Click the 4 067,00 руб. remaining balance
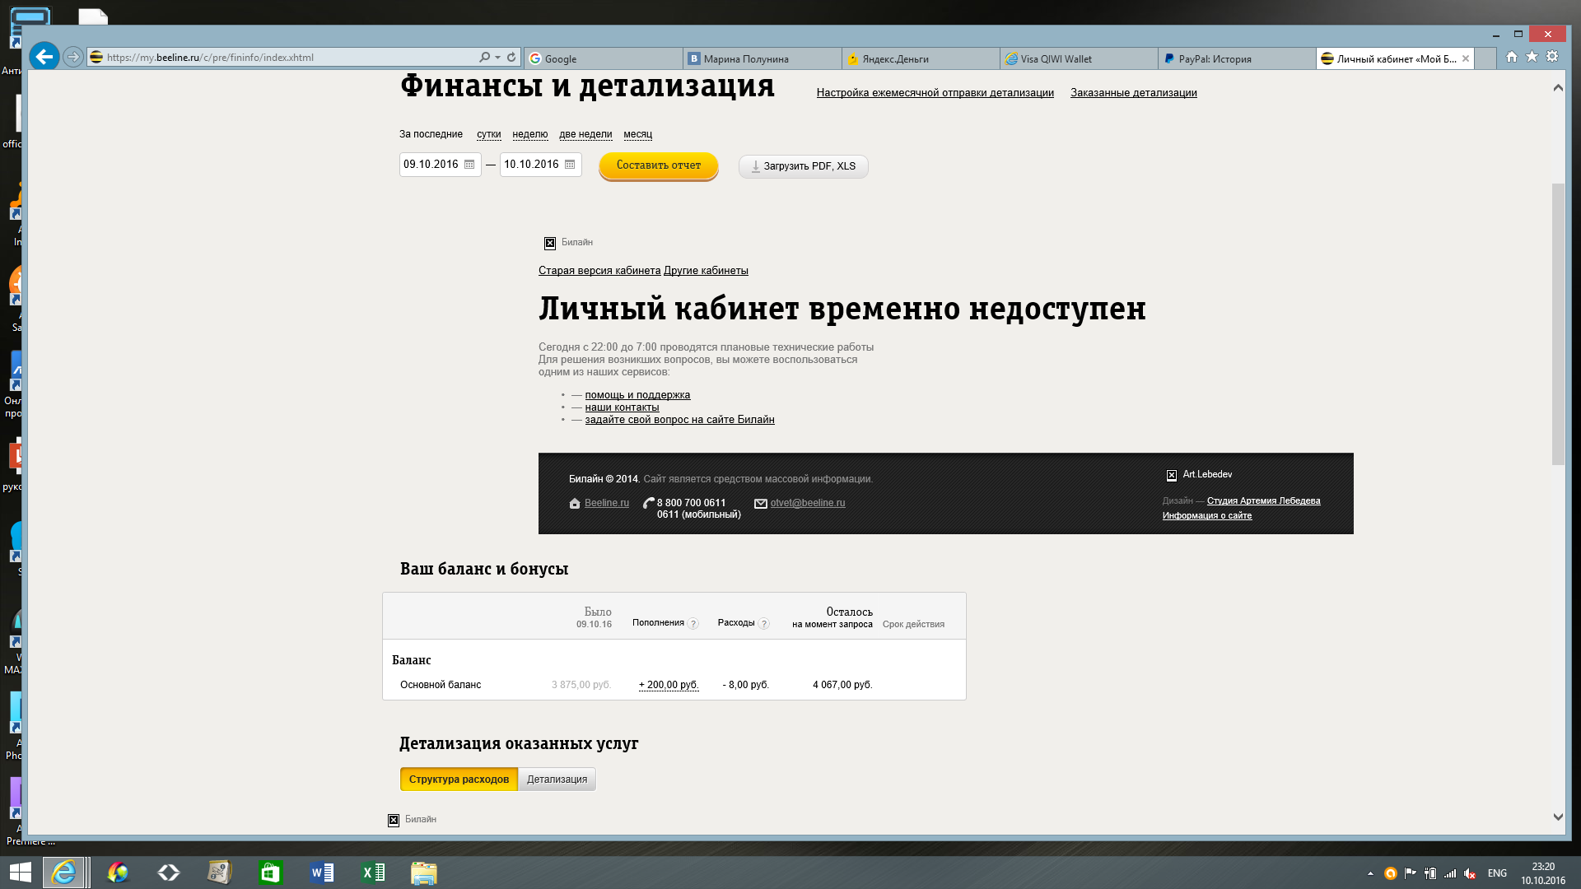The width and height of the screenshot is (1581, 889). (x=842, y=685)
